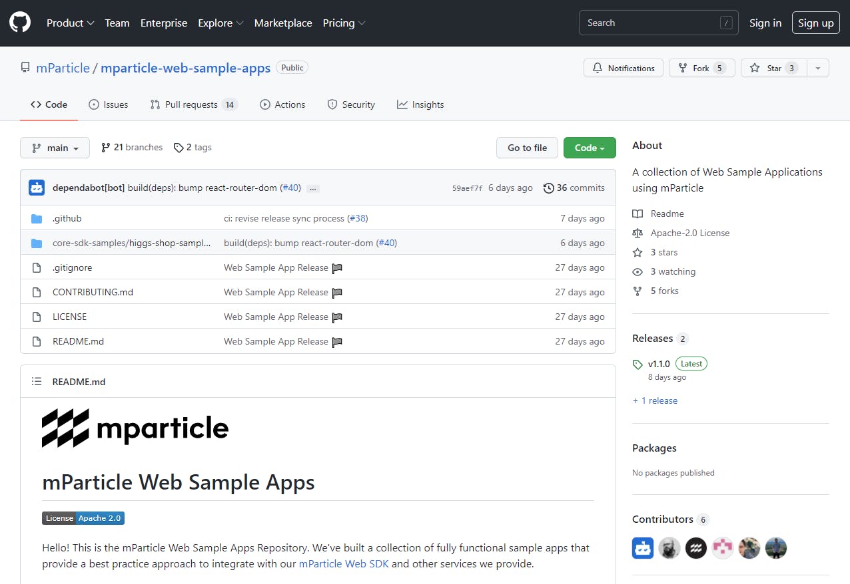Open the LICENSE file name
Image resolution: width=850 pixels, height=584 pixels.
click(x=69, y=317)
